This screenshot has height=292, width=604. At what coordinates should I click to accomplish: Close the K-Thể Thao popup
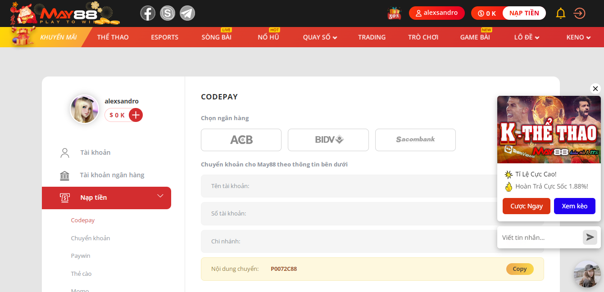click(595, 89)
